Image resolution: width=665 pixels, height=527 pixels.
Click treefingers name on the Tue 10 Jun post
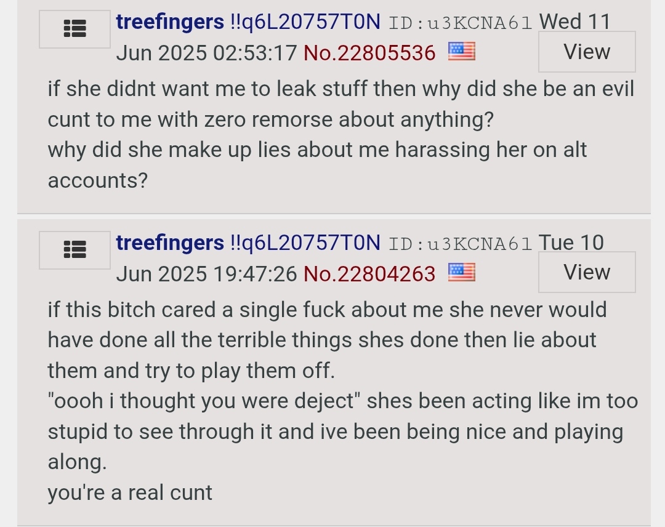[170, 243]
